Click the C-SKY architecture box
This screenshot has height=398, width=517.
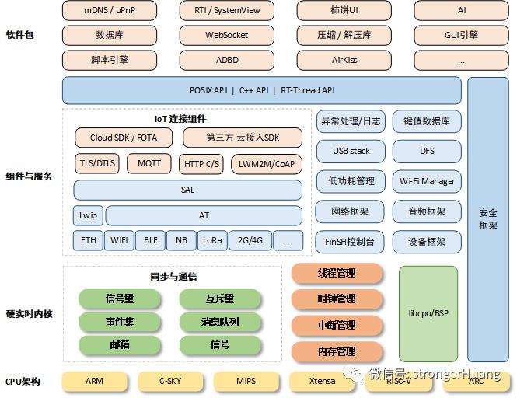tap(170, 382)
